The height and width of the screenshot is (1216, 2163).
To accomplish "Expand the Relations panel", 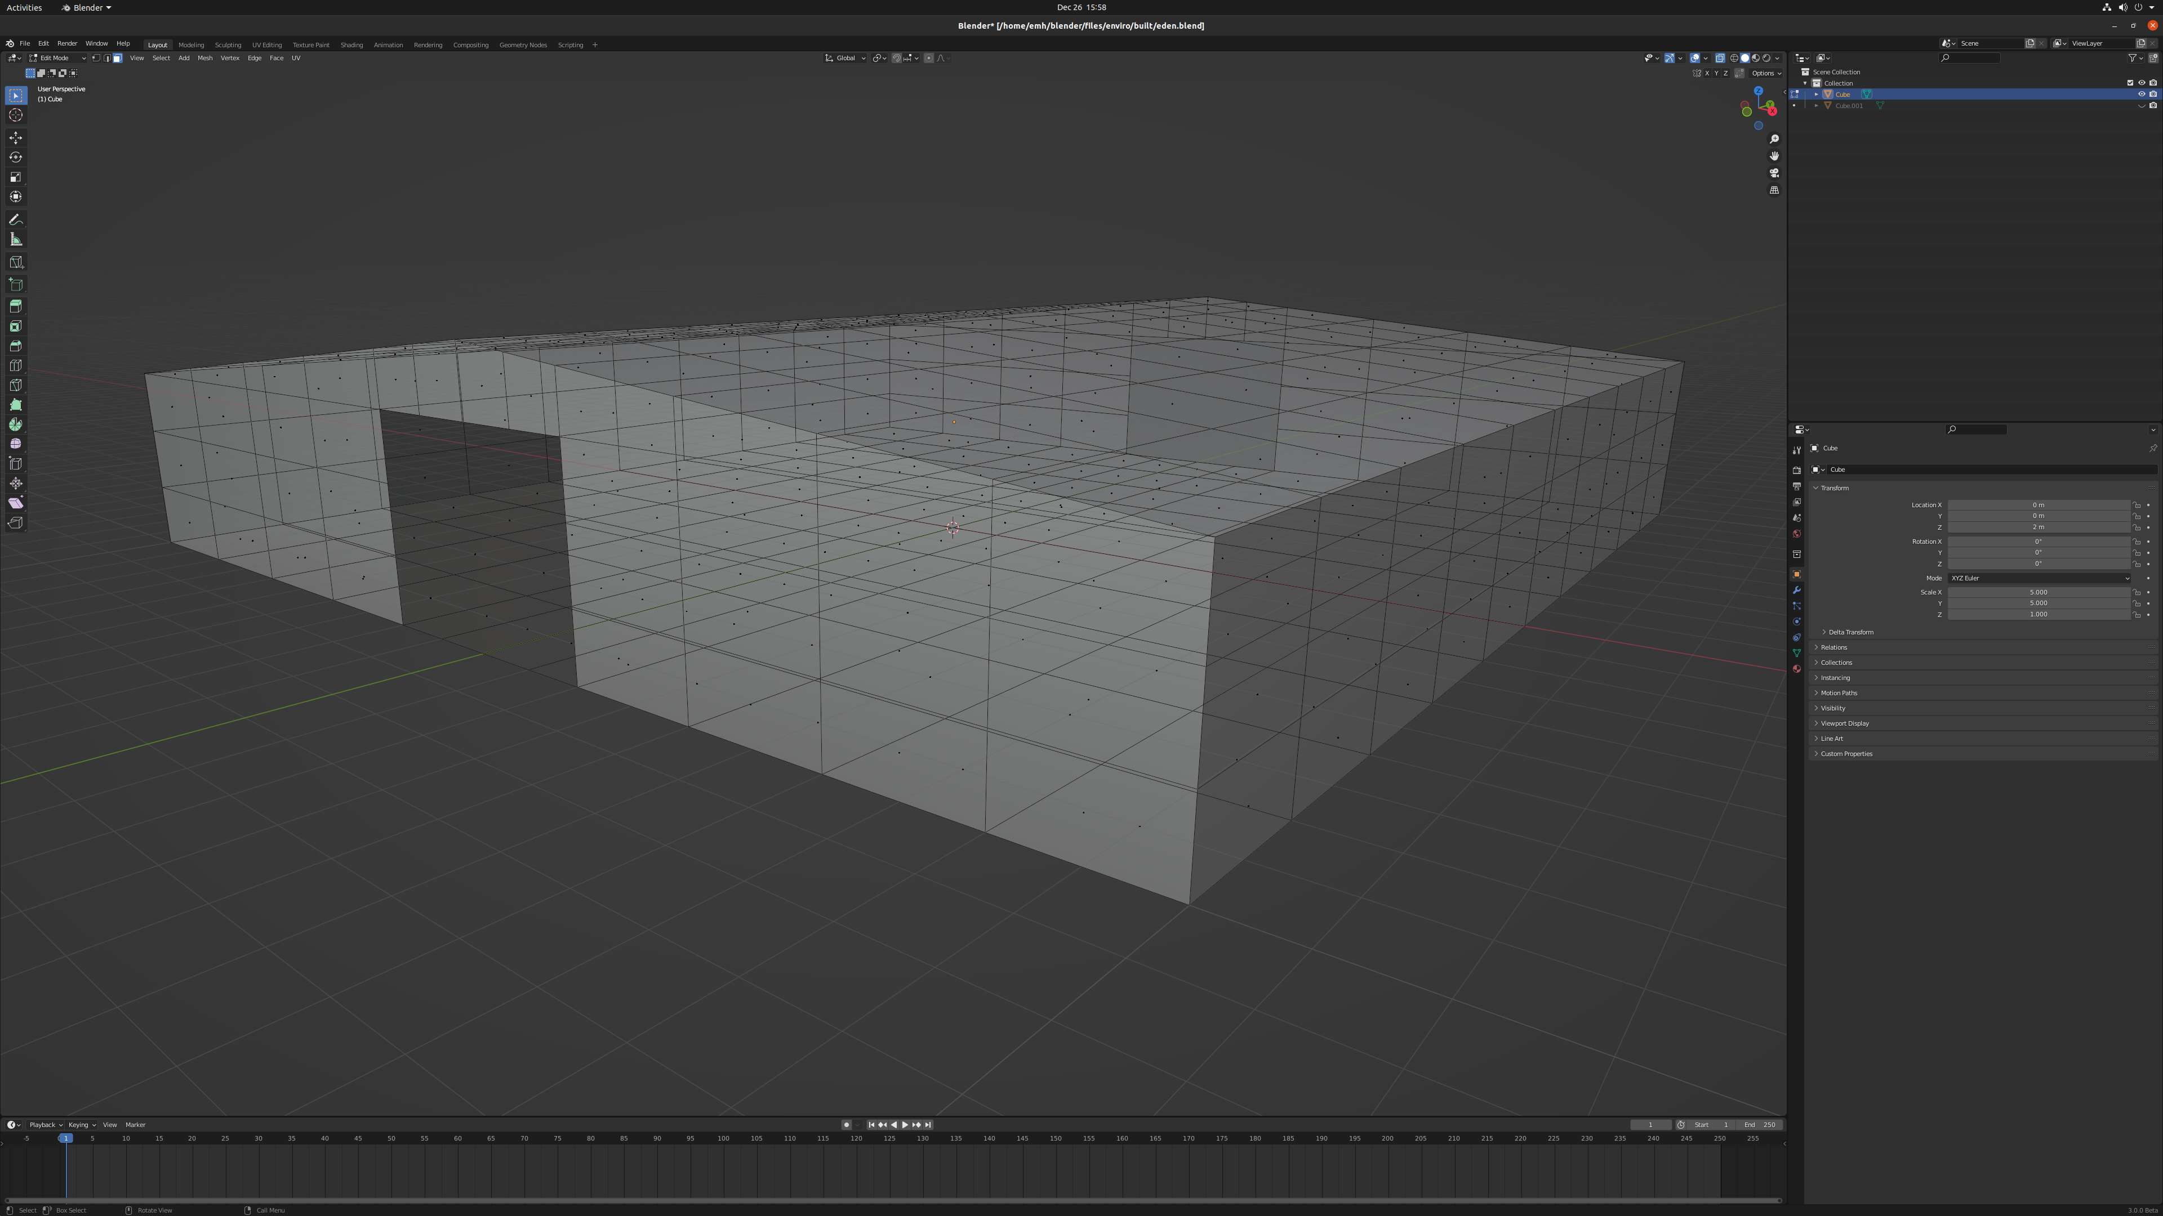I will tap(1833, 647).
